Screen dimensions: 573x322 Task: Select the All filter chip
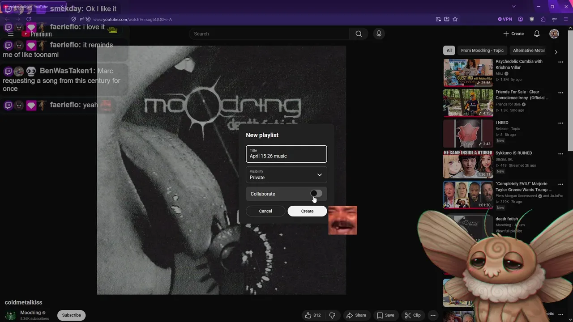pyautogui.click(x=449, y=51)
